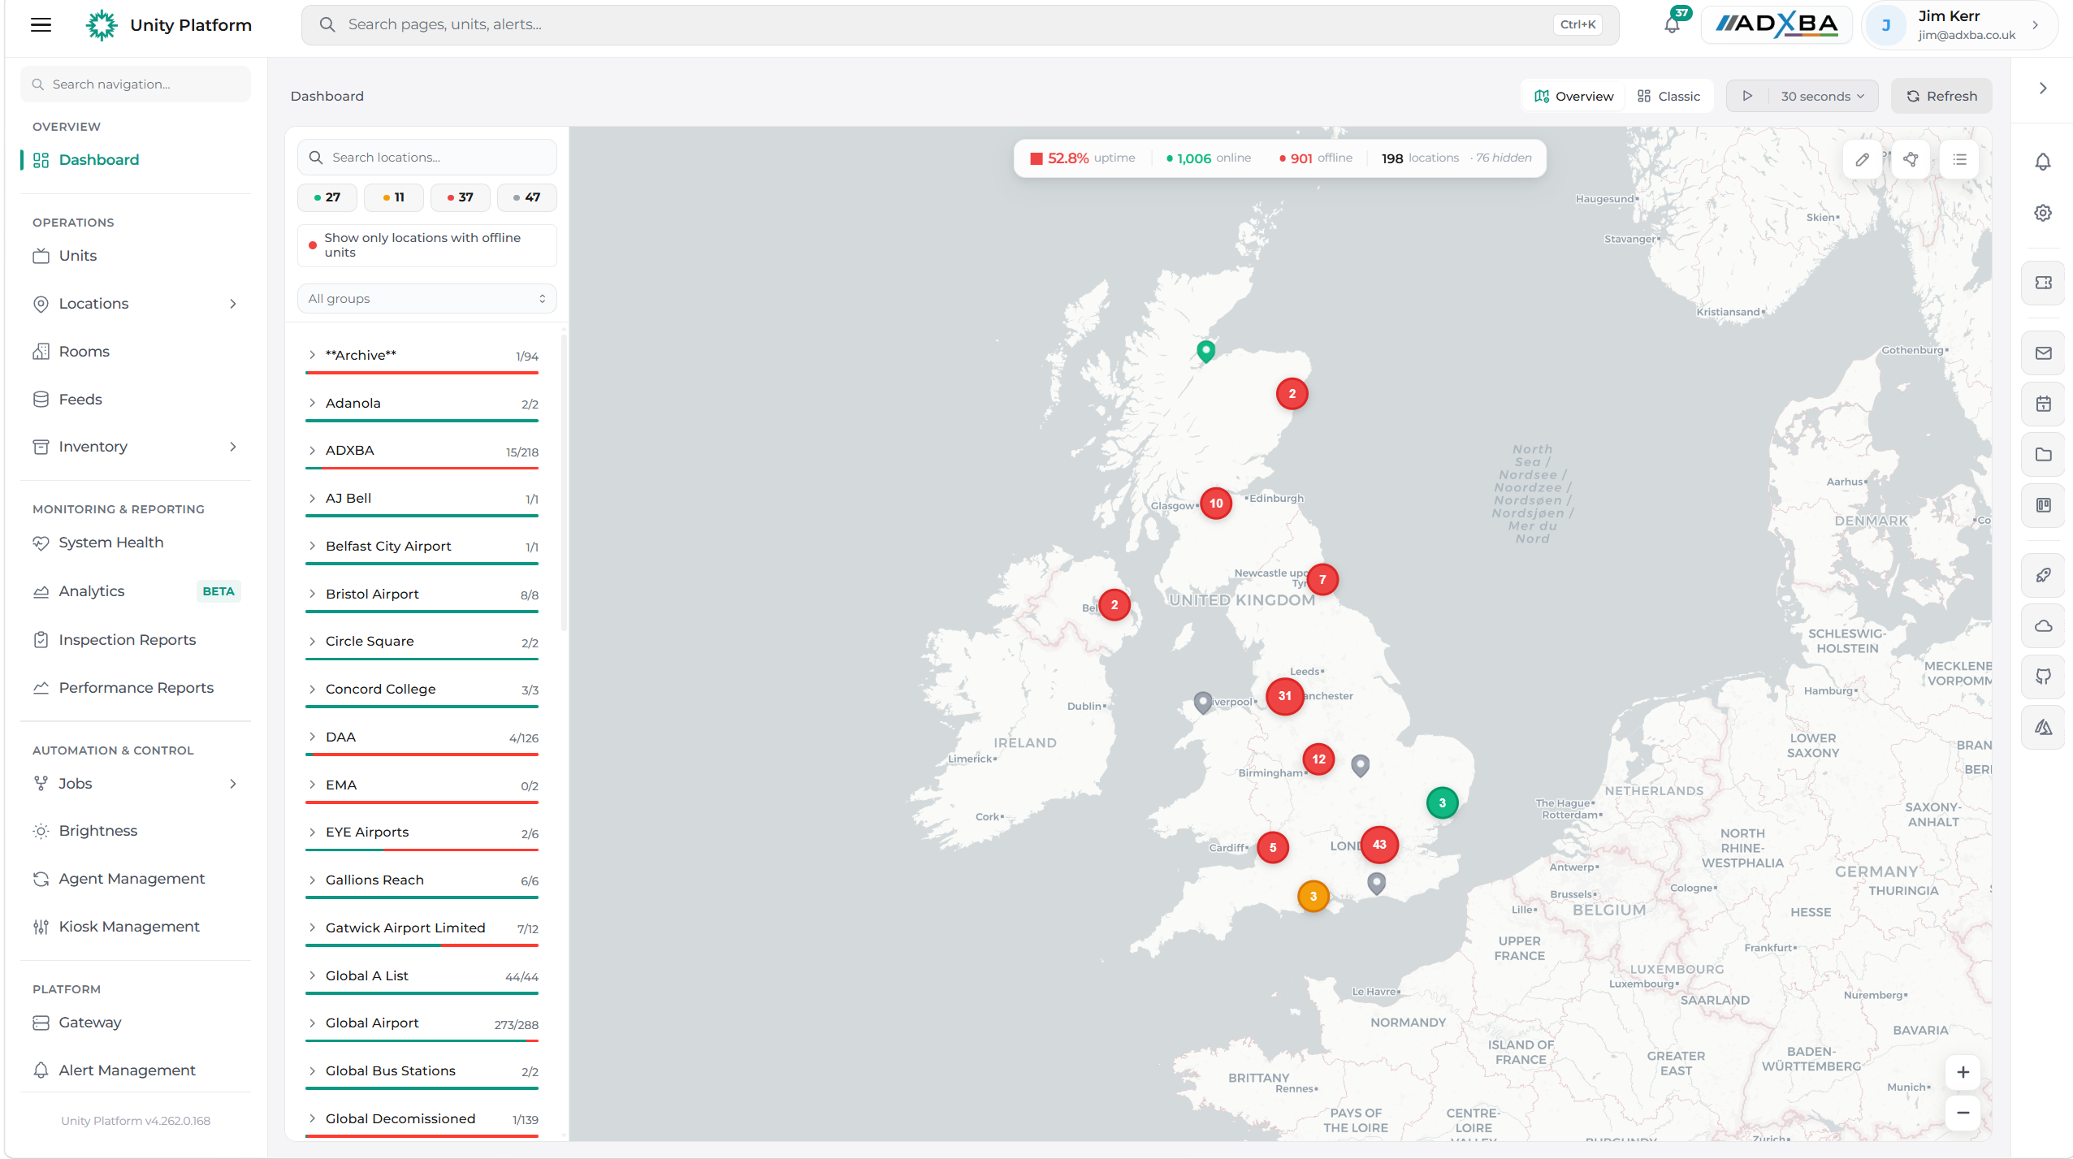Image resolution: width=2073 pixels, height=1159 pixels.
Task: Click the cloud icon in right sidebar
Action: pos(2043,625)
